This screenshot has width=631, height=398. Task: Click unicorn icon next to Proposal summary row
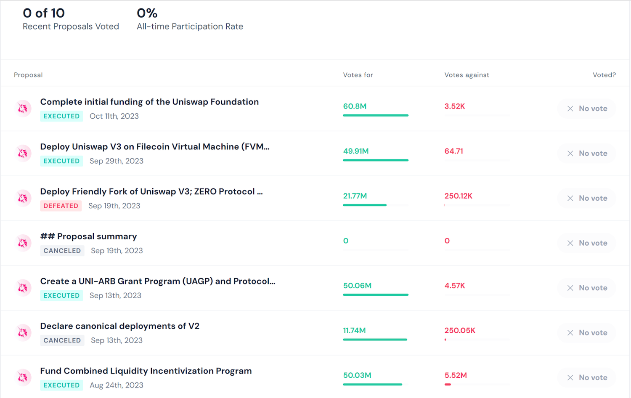pos(23,243)
